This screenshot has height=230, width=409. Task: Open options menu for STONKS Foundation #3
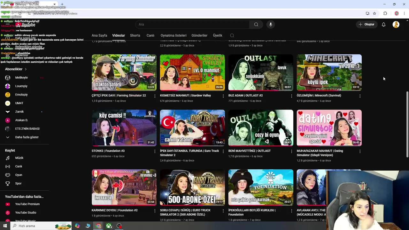coord(155,151)
